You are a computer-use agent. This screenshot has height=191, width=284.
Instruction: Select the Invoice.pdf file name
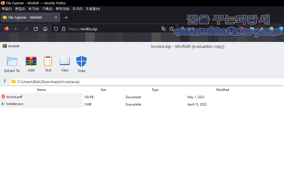click(14, 97)
